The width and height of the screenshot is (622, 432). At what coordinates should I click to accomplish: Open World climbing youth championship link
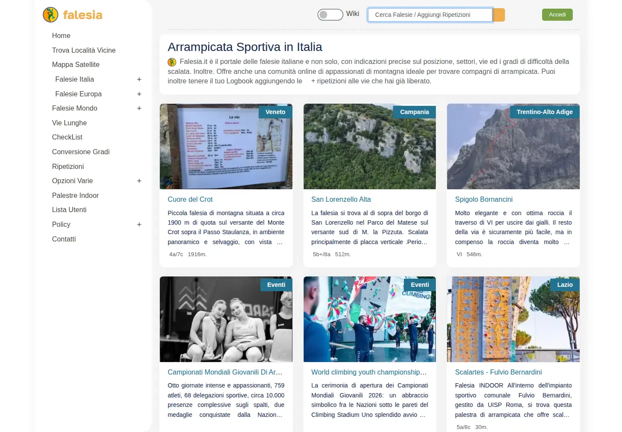pyautogui.click(x=369, y=372)
